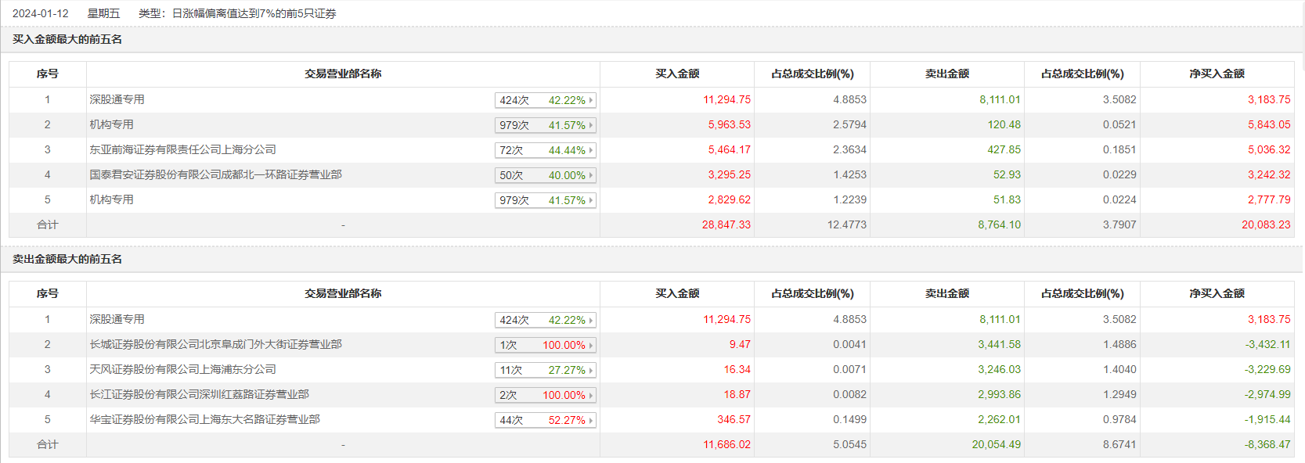Image resolution: width=1305 pixels, height=463 pixels.
Task: Expand the 1次 100.00% badge for 长城证券
Action: (x=546, y=345)
